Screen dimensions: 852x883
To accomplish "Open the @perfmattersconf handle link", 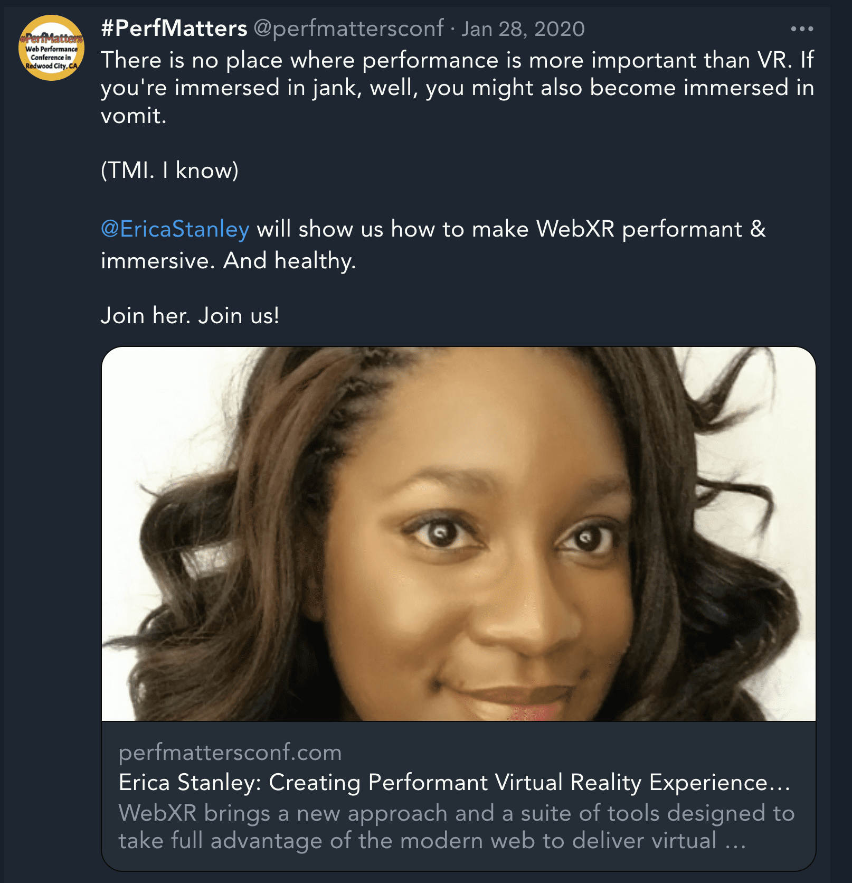I will [348, 29].
